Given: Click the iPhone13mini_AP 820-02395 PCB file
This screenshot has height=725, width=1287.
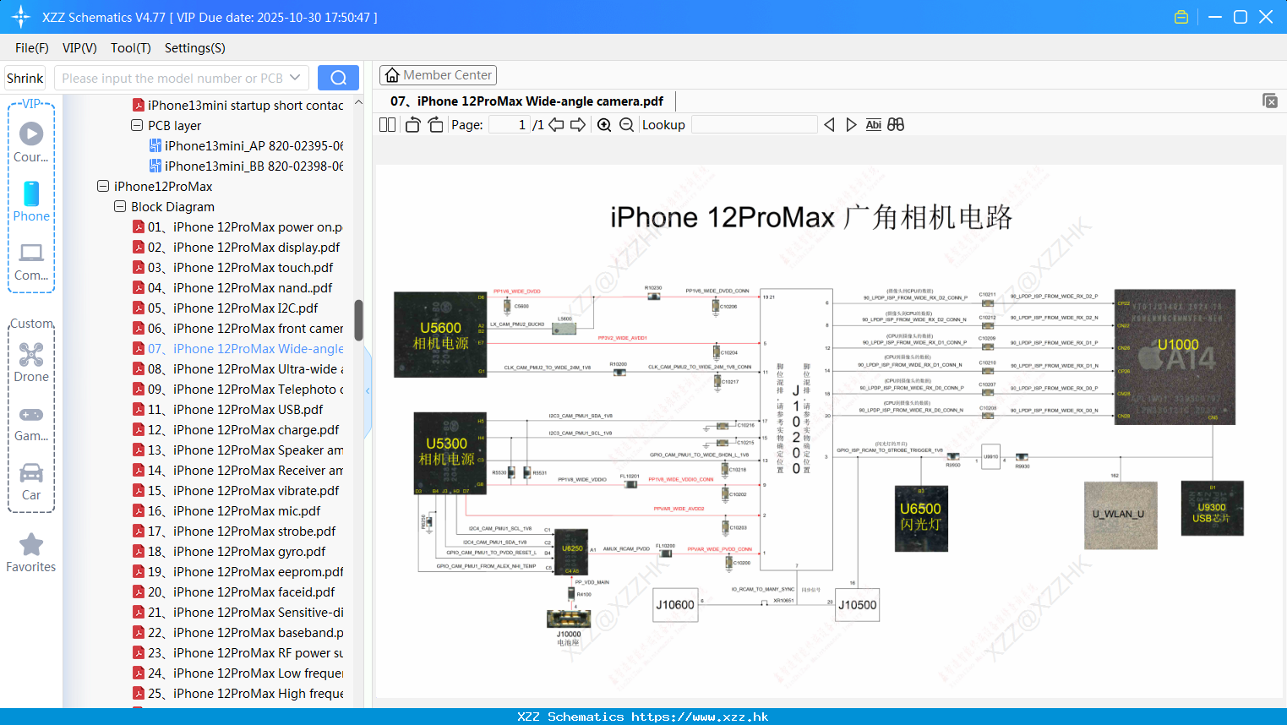Looking at the screenshot, I should (246, 145).
